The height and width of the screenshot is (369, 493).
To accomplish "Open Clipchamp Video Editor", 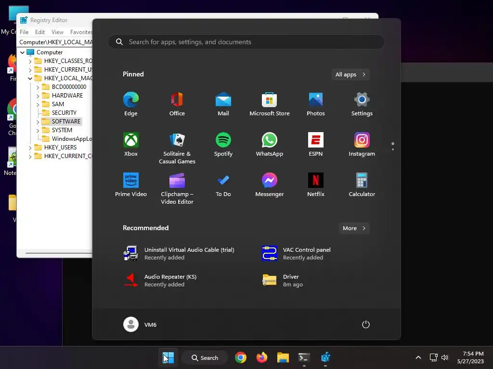I will (x=177, y=188).
